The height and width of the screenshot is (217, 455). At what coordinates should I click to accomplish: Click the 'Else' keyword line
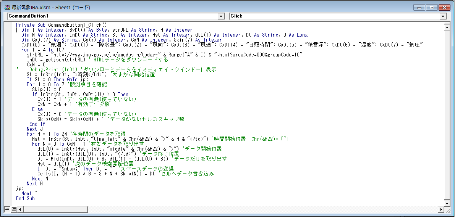(x=37, y=109)
